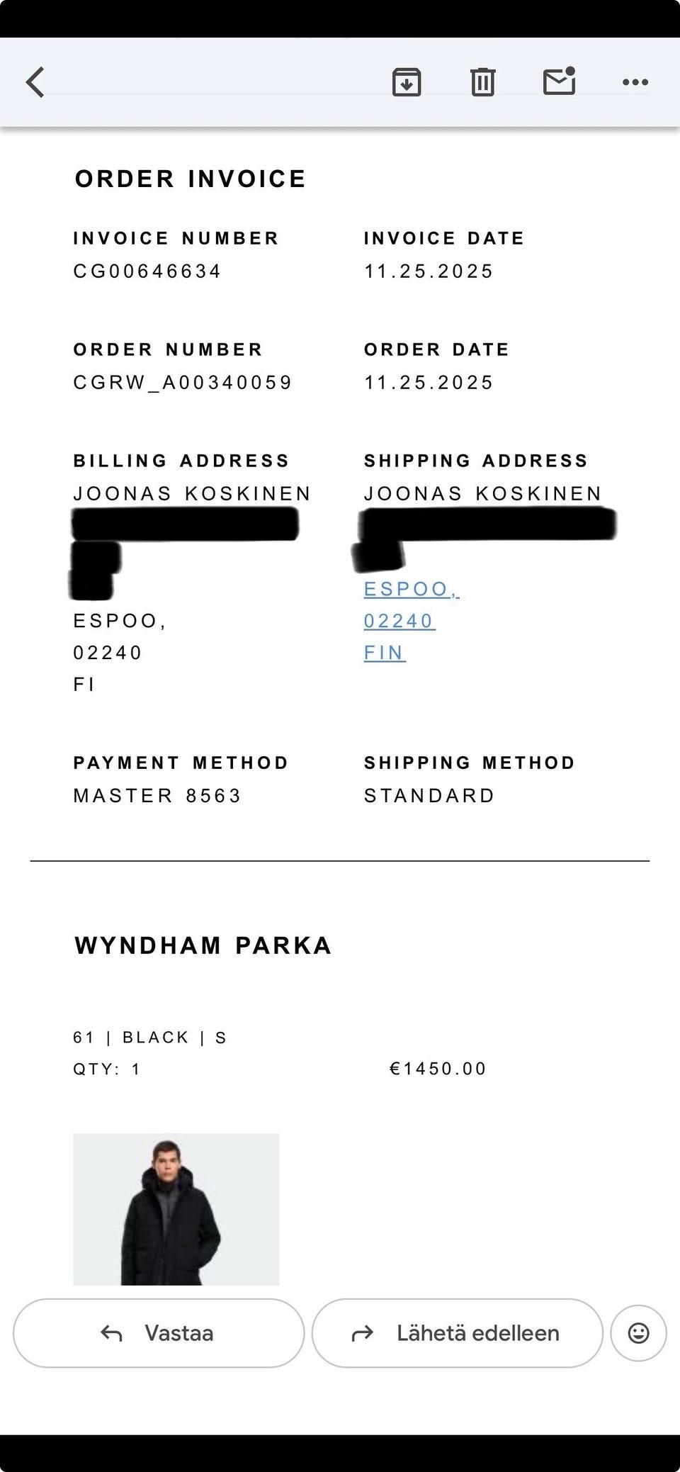This screenshot has height=1472, width=680.
Task: Tap the 02240 postal code link
Action: point(399,621)
